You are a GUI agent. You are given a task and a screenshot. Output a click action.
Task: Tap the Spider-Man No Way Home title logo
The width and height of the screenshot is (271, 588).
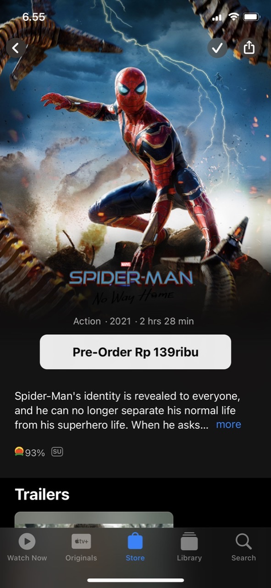click(131, 283)
